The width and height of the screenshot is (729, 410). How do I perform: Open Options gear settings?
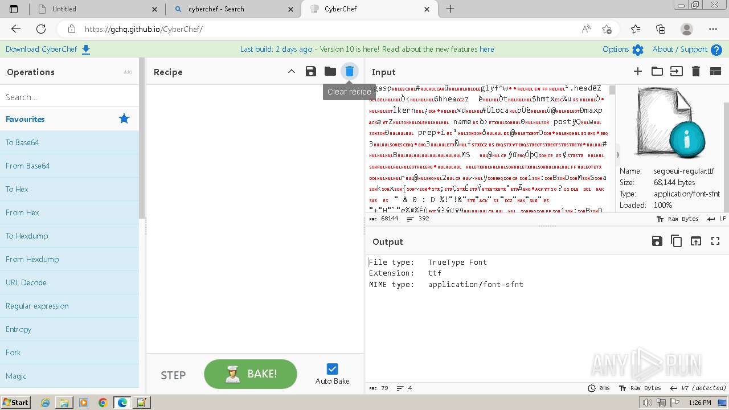[x=623, y=50]
